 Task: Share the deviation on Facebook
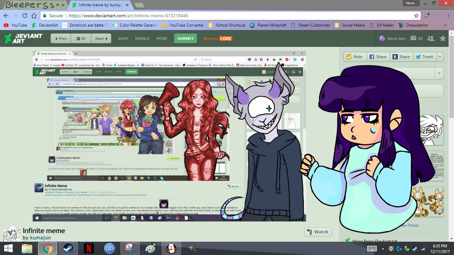coord(379,57)
